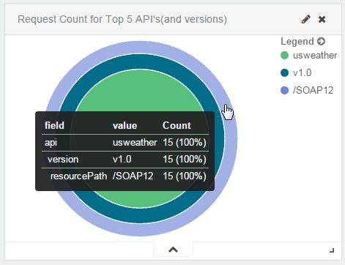Remove the panel with the X icon
The image size is (345, 265).
[322, 19]
